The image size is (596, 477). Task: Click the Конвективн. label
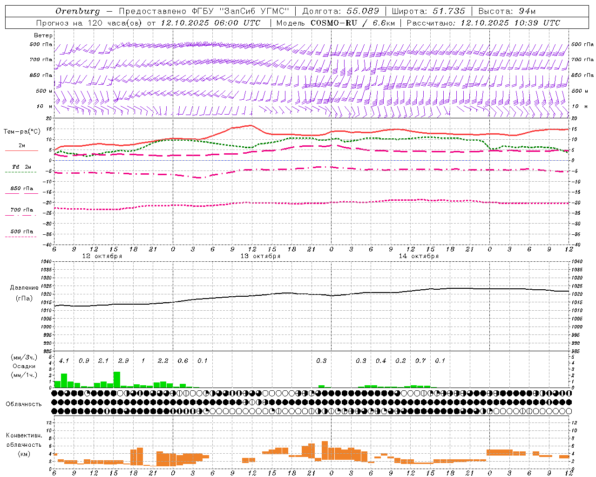click(24, 436)
